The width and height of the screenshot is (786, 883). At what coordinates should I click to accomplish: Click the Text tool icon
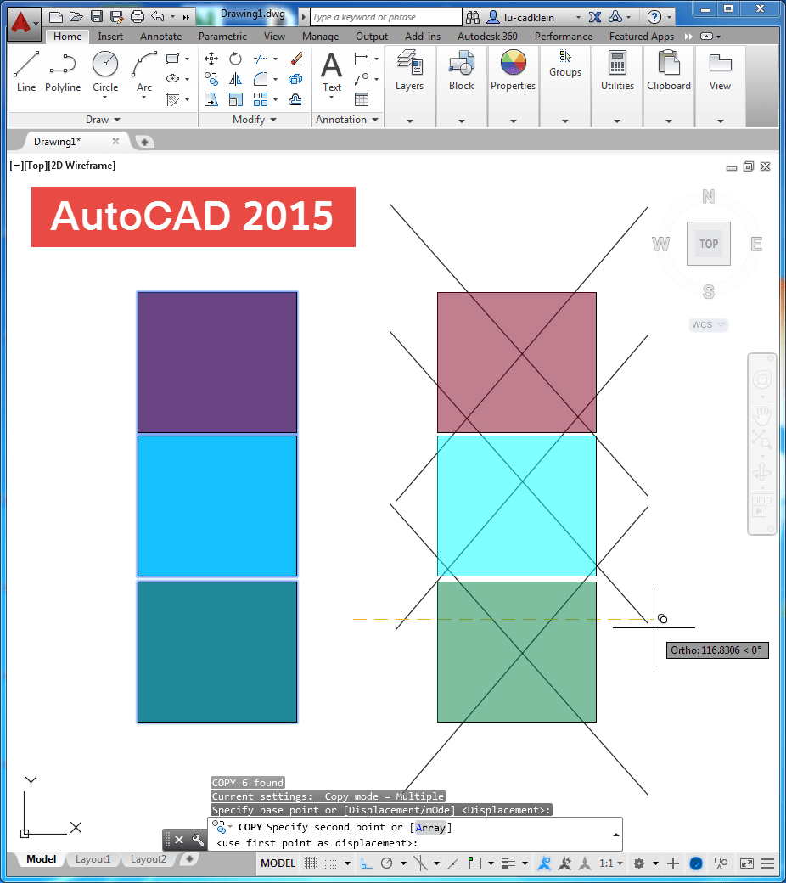click(332, 71)
